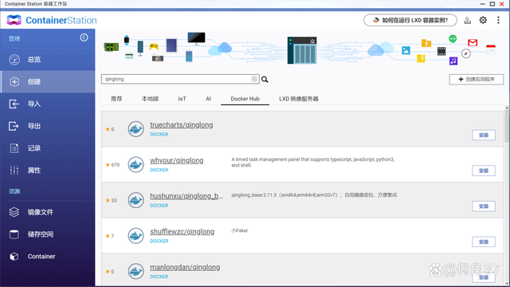The image size is (510, 287).
Task: Switch to the LXD 映像服务器 tab
Action: (x=299, y=99)
